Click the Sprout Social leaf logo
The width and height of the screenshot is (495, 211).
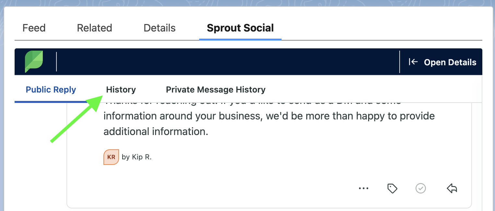(x=34, y=61)
